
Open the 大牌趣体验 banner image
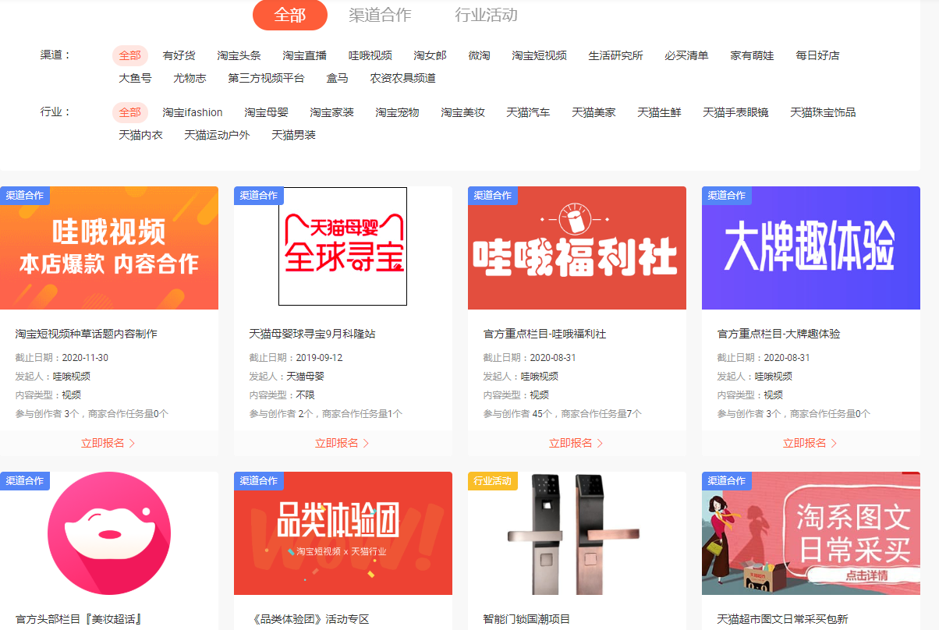[x=811, y=248]
